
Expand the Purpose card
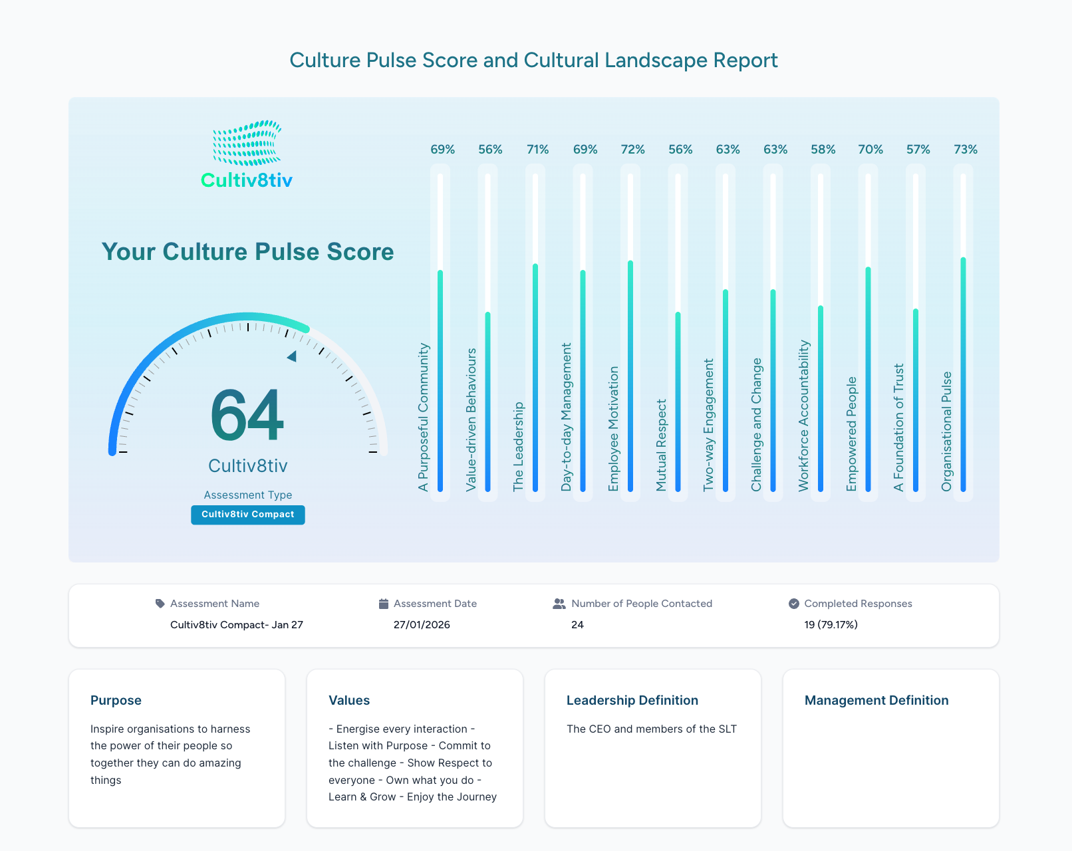tap(176, 748)
